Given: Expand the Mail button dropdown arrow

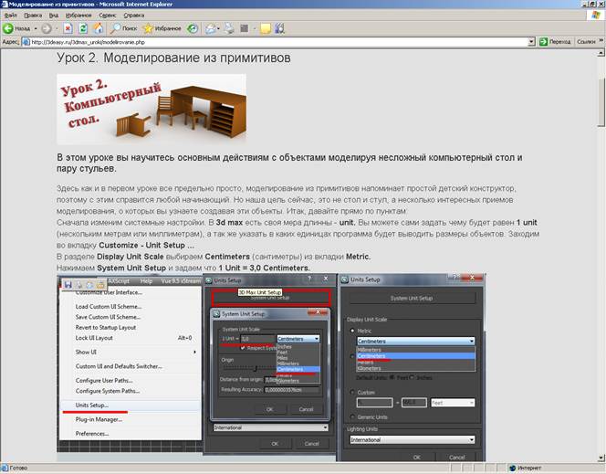Looking at the screenshot, I should pos(218,28).
